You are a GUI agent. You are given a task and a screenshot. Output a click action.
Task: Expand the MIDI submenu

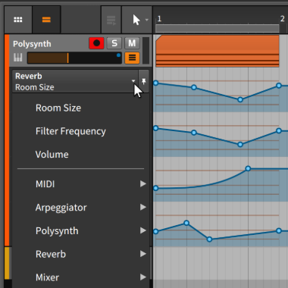click(x=81, y=184)
